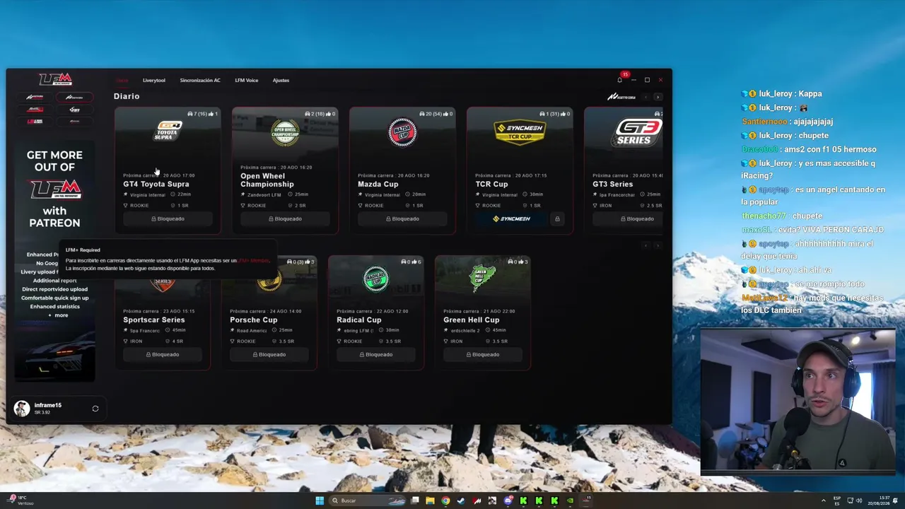
Task: Click Bloqueado on the Green Hell Cup card
Action: pyautogui.click(x=483, y=354)
